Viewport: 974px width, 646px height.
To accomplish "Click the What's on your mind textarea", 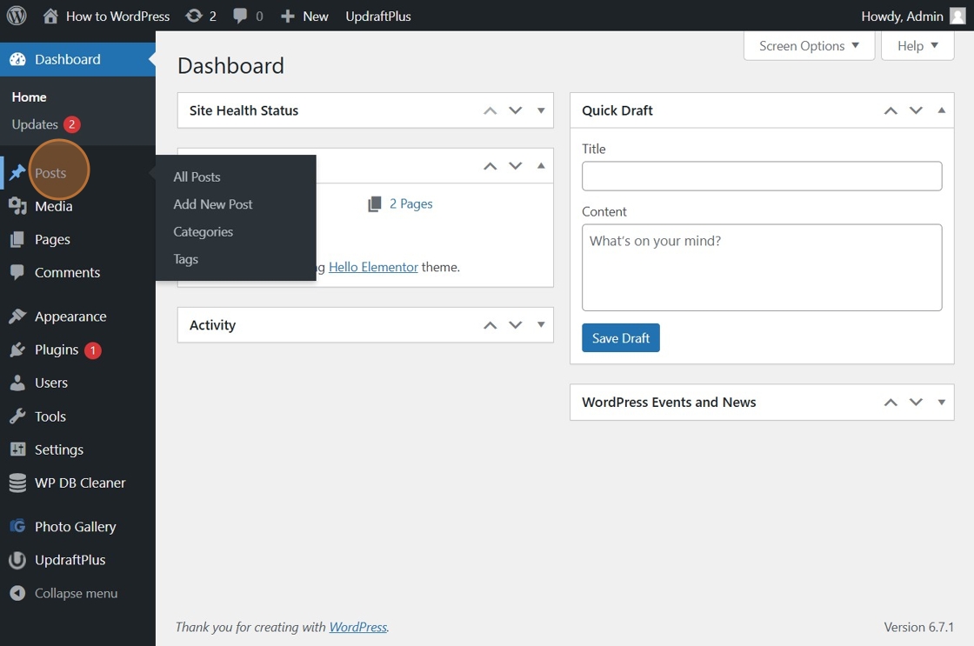I will tap(762, 268).
